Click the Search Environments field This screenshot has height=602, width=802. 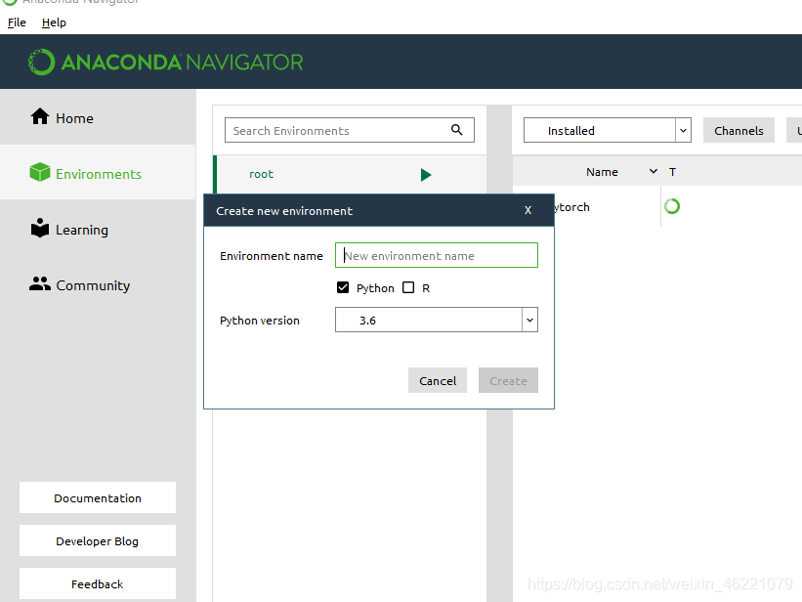(x=350, y=130)
